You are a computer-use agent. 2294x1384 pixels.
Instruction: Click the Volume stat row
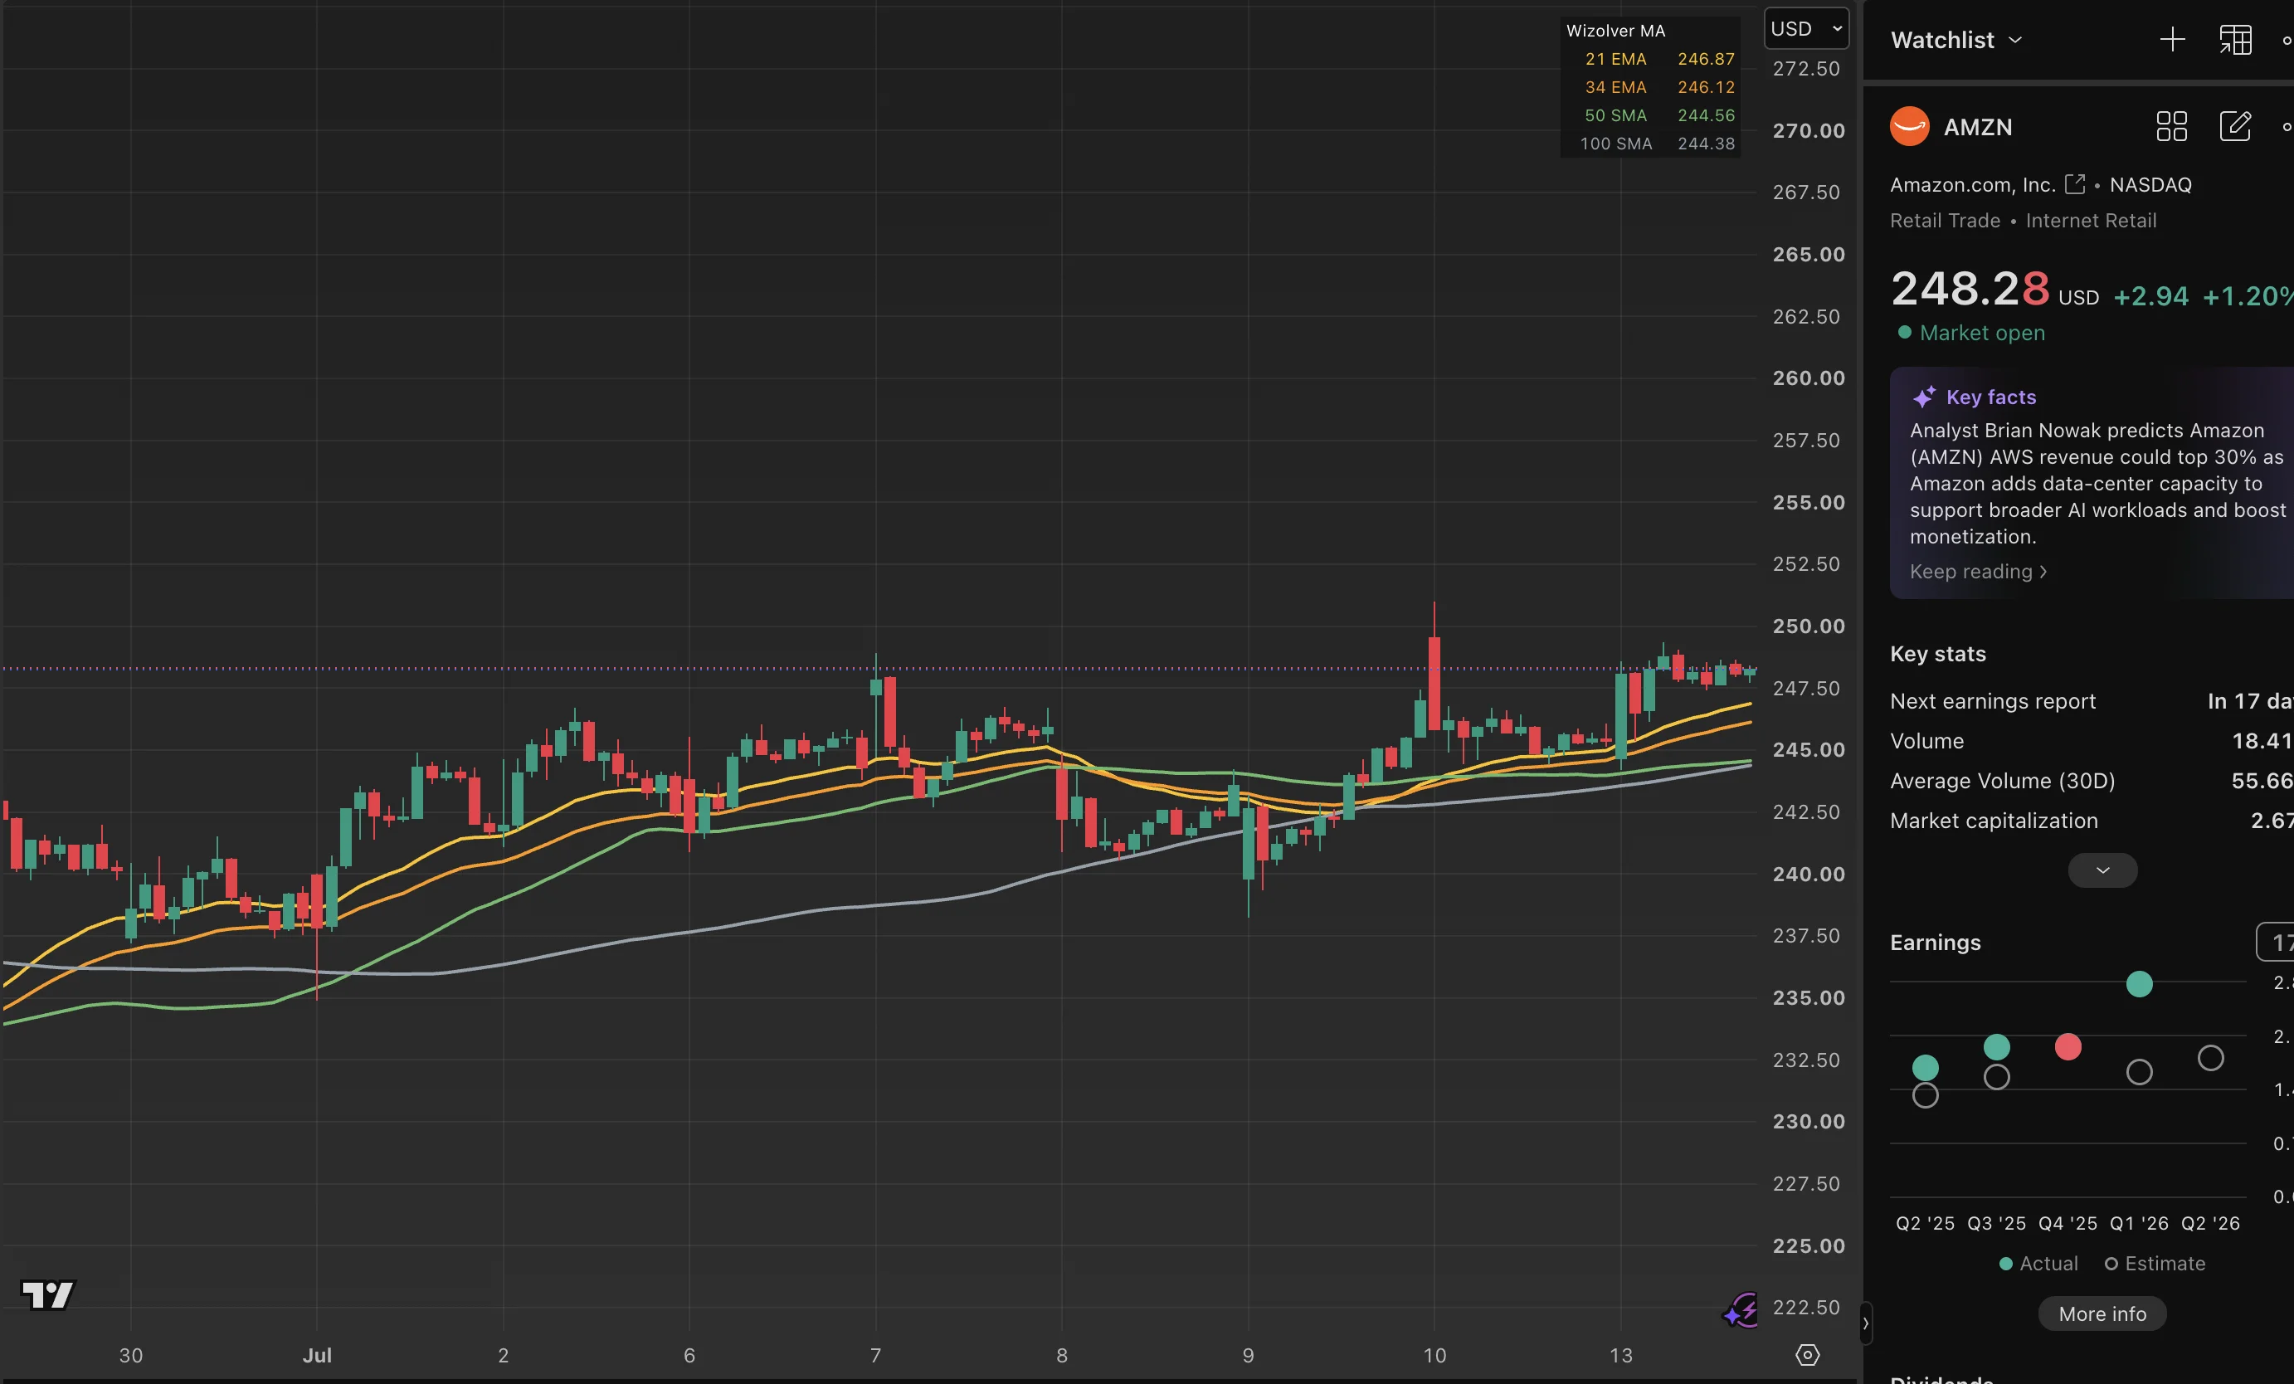pos(2091,741)
